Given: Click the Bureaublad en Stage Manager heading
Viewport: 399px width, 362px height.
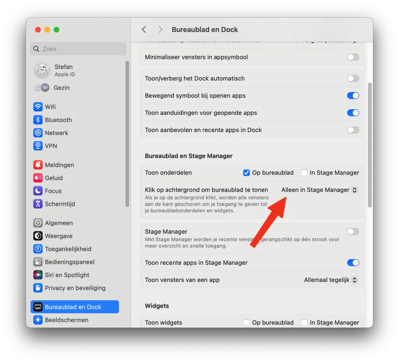Looking at the screenshot, I should tap(189, 156).
